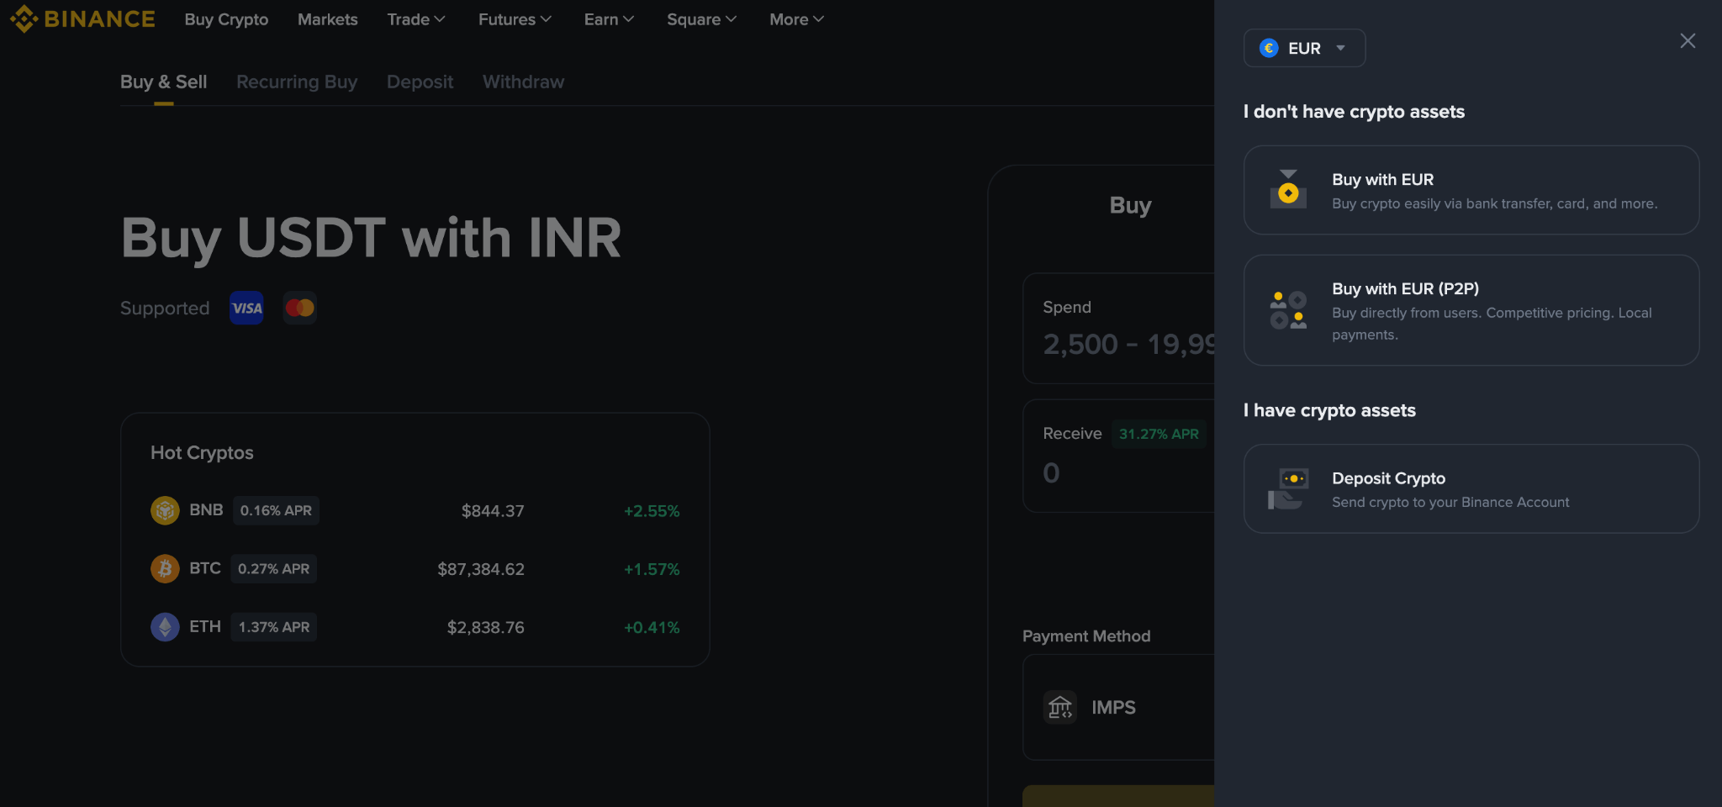
Task: Click BTC price $87,384.62
Action: [481, 569]
